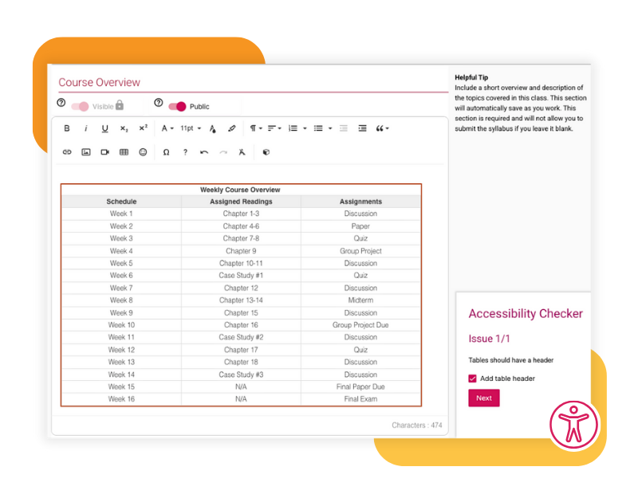Image resolution: width=638 pixels, height=502 pixels.
Task: Click the Course Overview heading
Action: pos(99,82)
